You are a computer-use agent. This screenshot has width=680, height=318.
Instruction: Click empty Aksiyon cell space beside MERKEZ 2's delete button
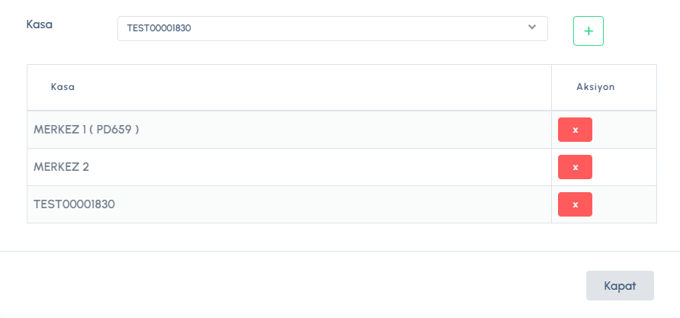[625, 167]
